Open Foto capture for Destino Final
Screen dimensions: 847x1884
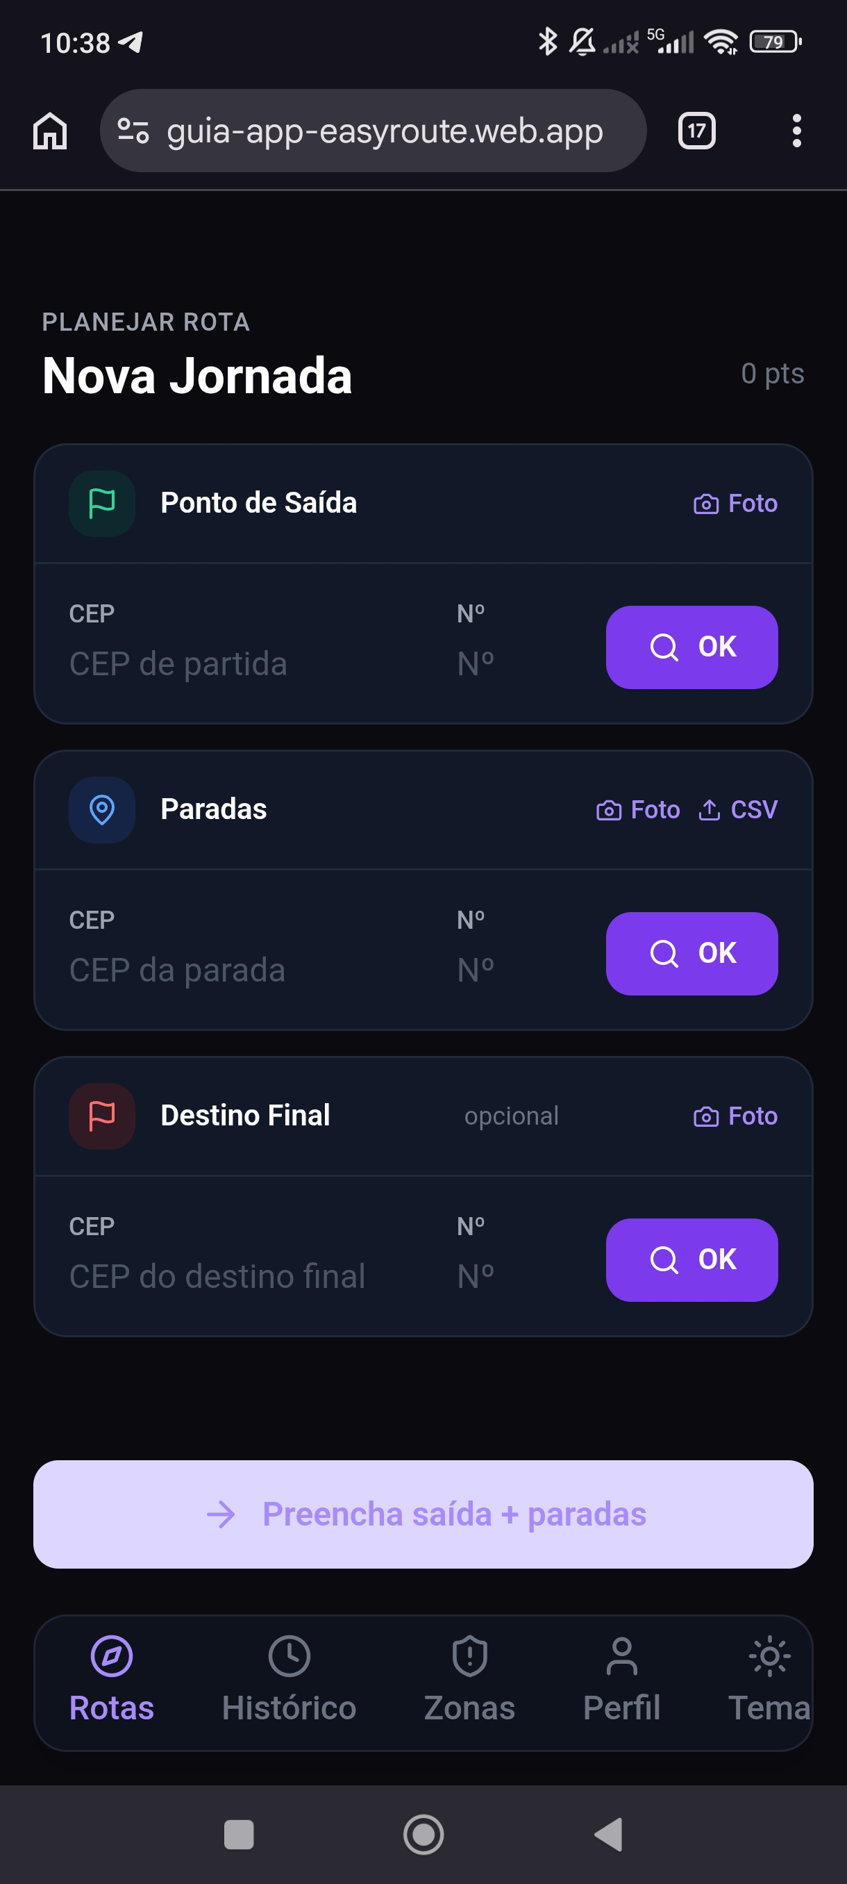pyautogui.click(x=735, y=1116)
